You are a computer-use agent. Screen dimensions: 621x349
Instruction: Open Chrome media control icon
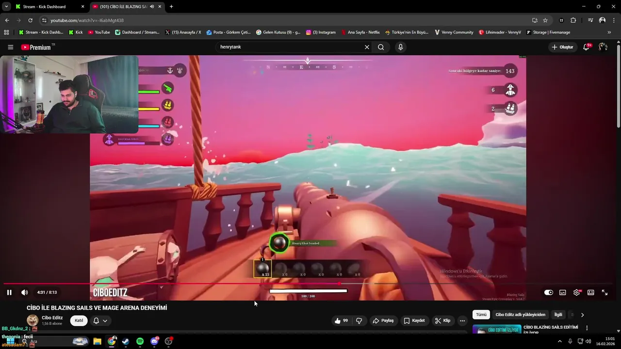tap(590, 20)
